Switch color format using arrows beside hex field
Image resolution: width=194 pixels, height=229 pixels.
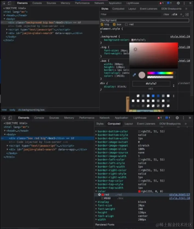coord(173,86)
